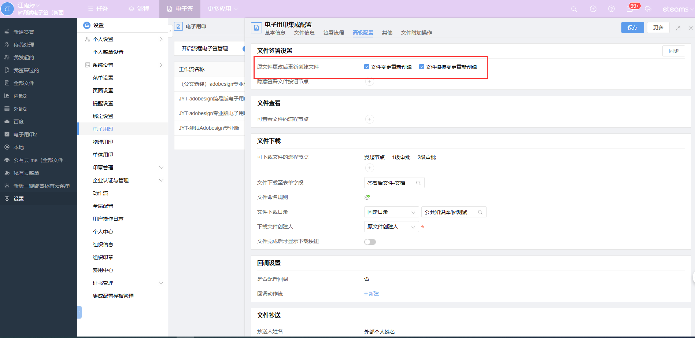
Task: Open the notifications inbox with 99+ badge
Action: pyautogui.click(x=631, y=8)
